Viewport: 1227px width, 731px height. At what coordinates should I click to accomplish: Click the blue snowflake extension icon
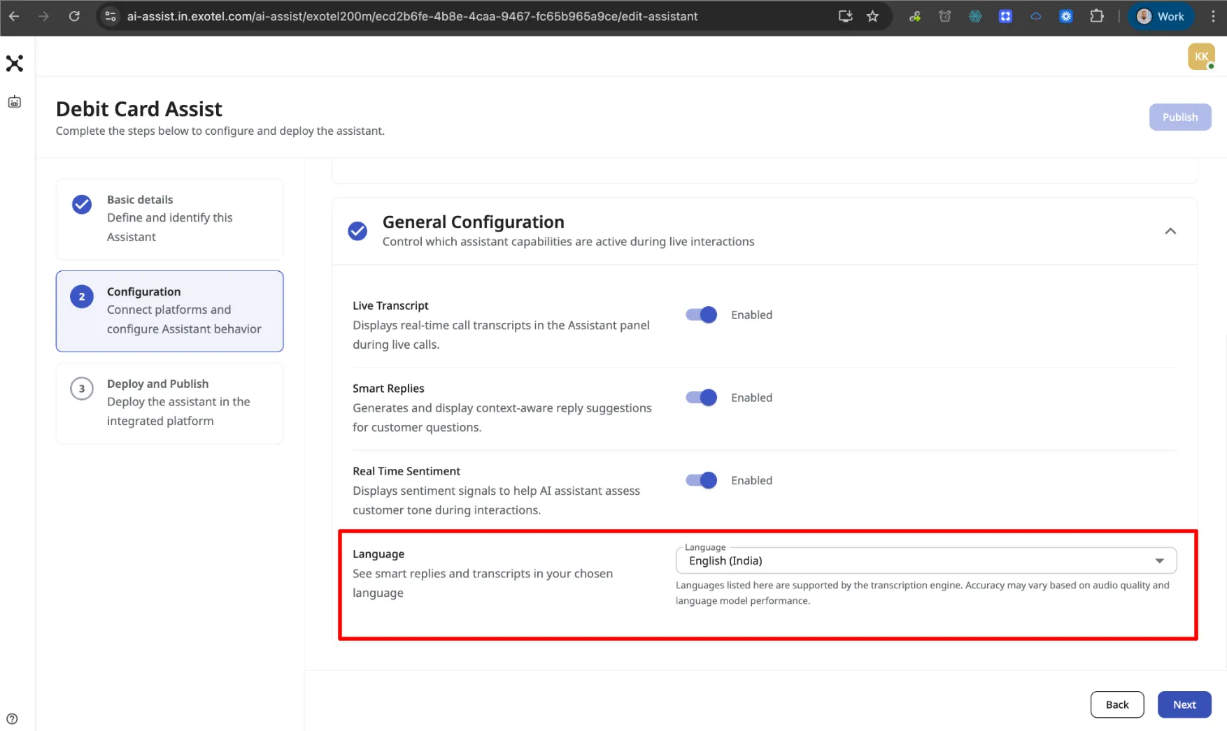click(1065, 16)
